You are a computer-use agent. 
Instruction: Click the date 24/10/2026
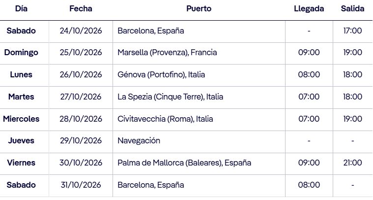81,31
